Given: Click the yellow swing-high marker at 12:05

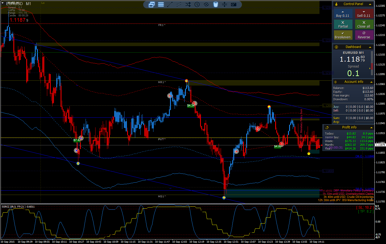Looking at the screenshot, I should point(186,81).
